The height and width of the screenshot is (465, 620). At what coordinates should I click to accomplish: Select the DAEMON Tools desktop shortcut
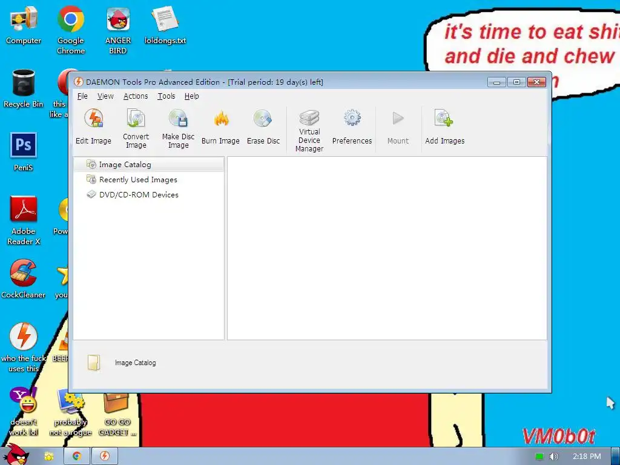24,348
